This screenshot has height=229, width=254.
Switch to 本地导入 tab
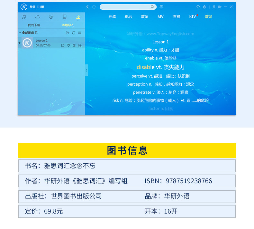(x=68, y=25)
